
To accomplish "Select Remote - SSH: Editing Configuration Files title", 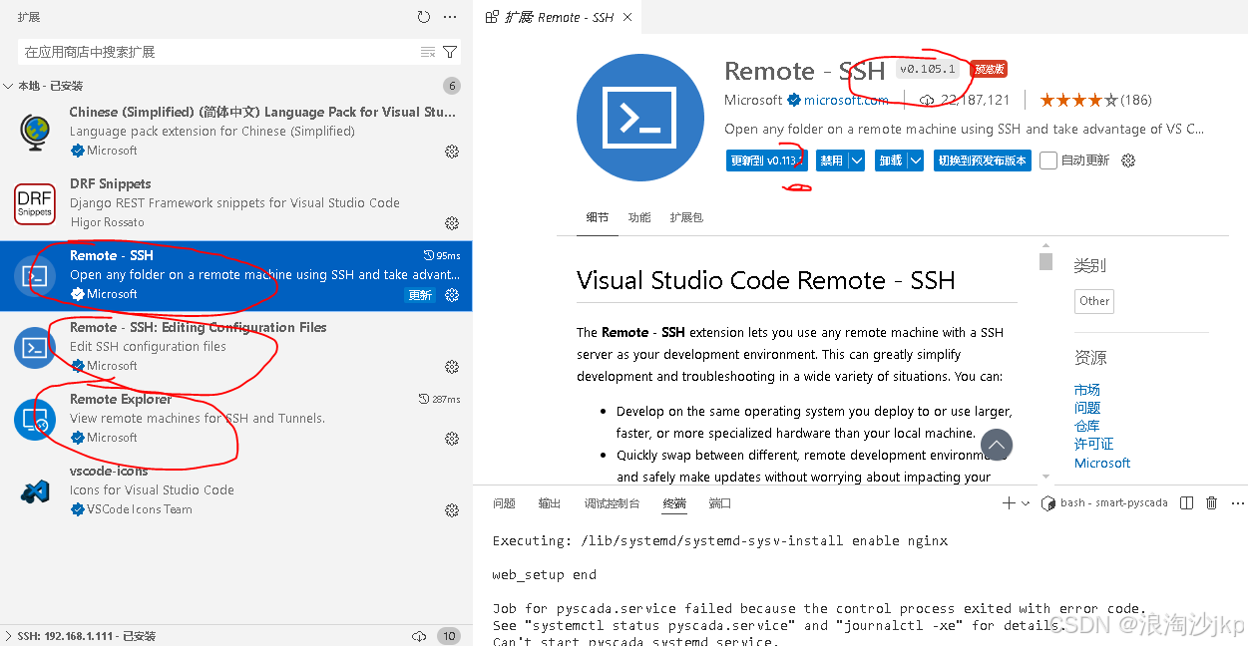I will pyautogui.click(x=198, y=327).
